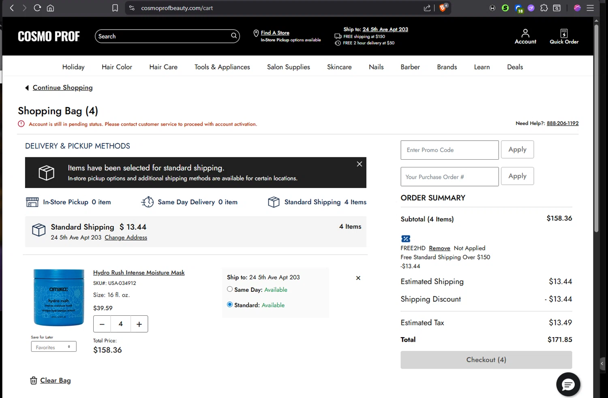608x398 pixels.
Task: Decrease quantity with the minus button
Action: (x=102, y=324)
